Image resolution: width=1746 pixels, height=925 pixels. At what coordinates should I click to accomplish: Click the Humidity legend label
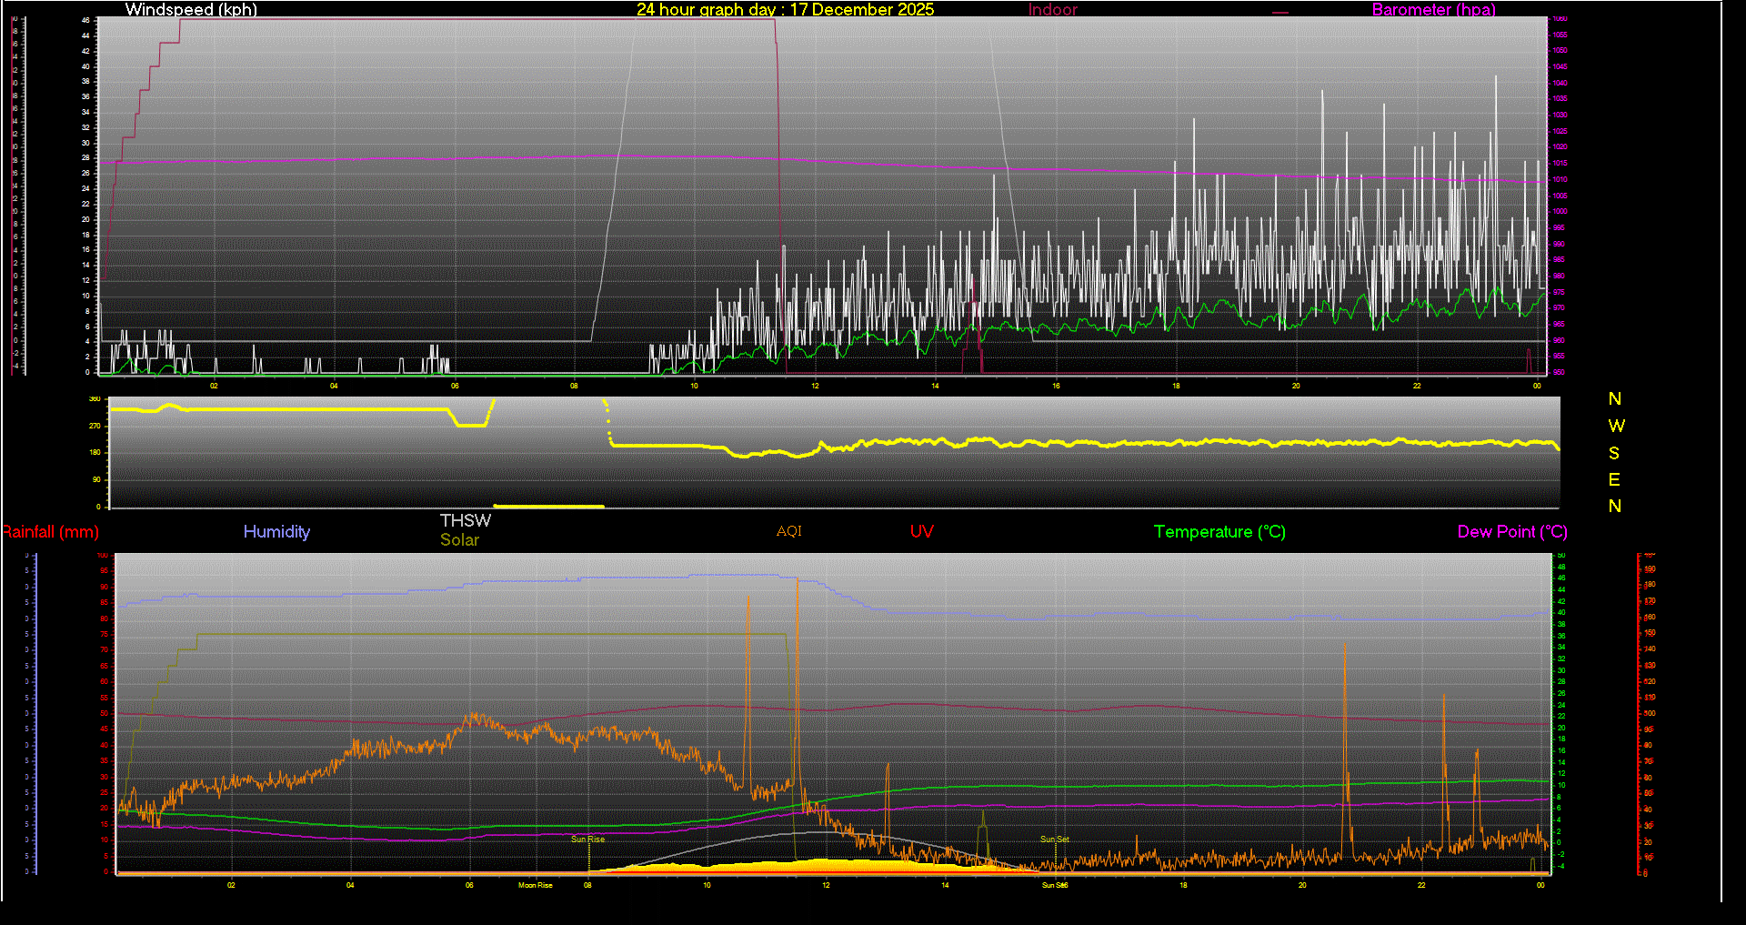tap(276, 532)
